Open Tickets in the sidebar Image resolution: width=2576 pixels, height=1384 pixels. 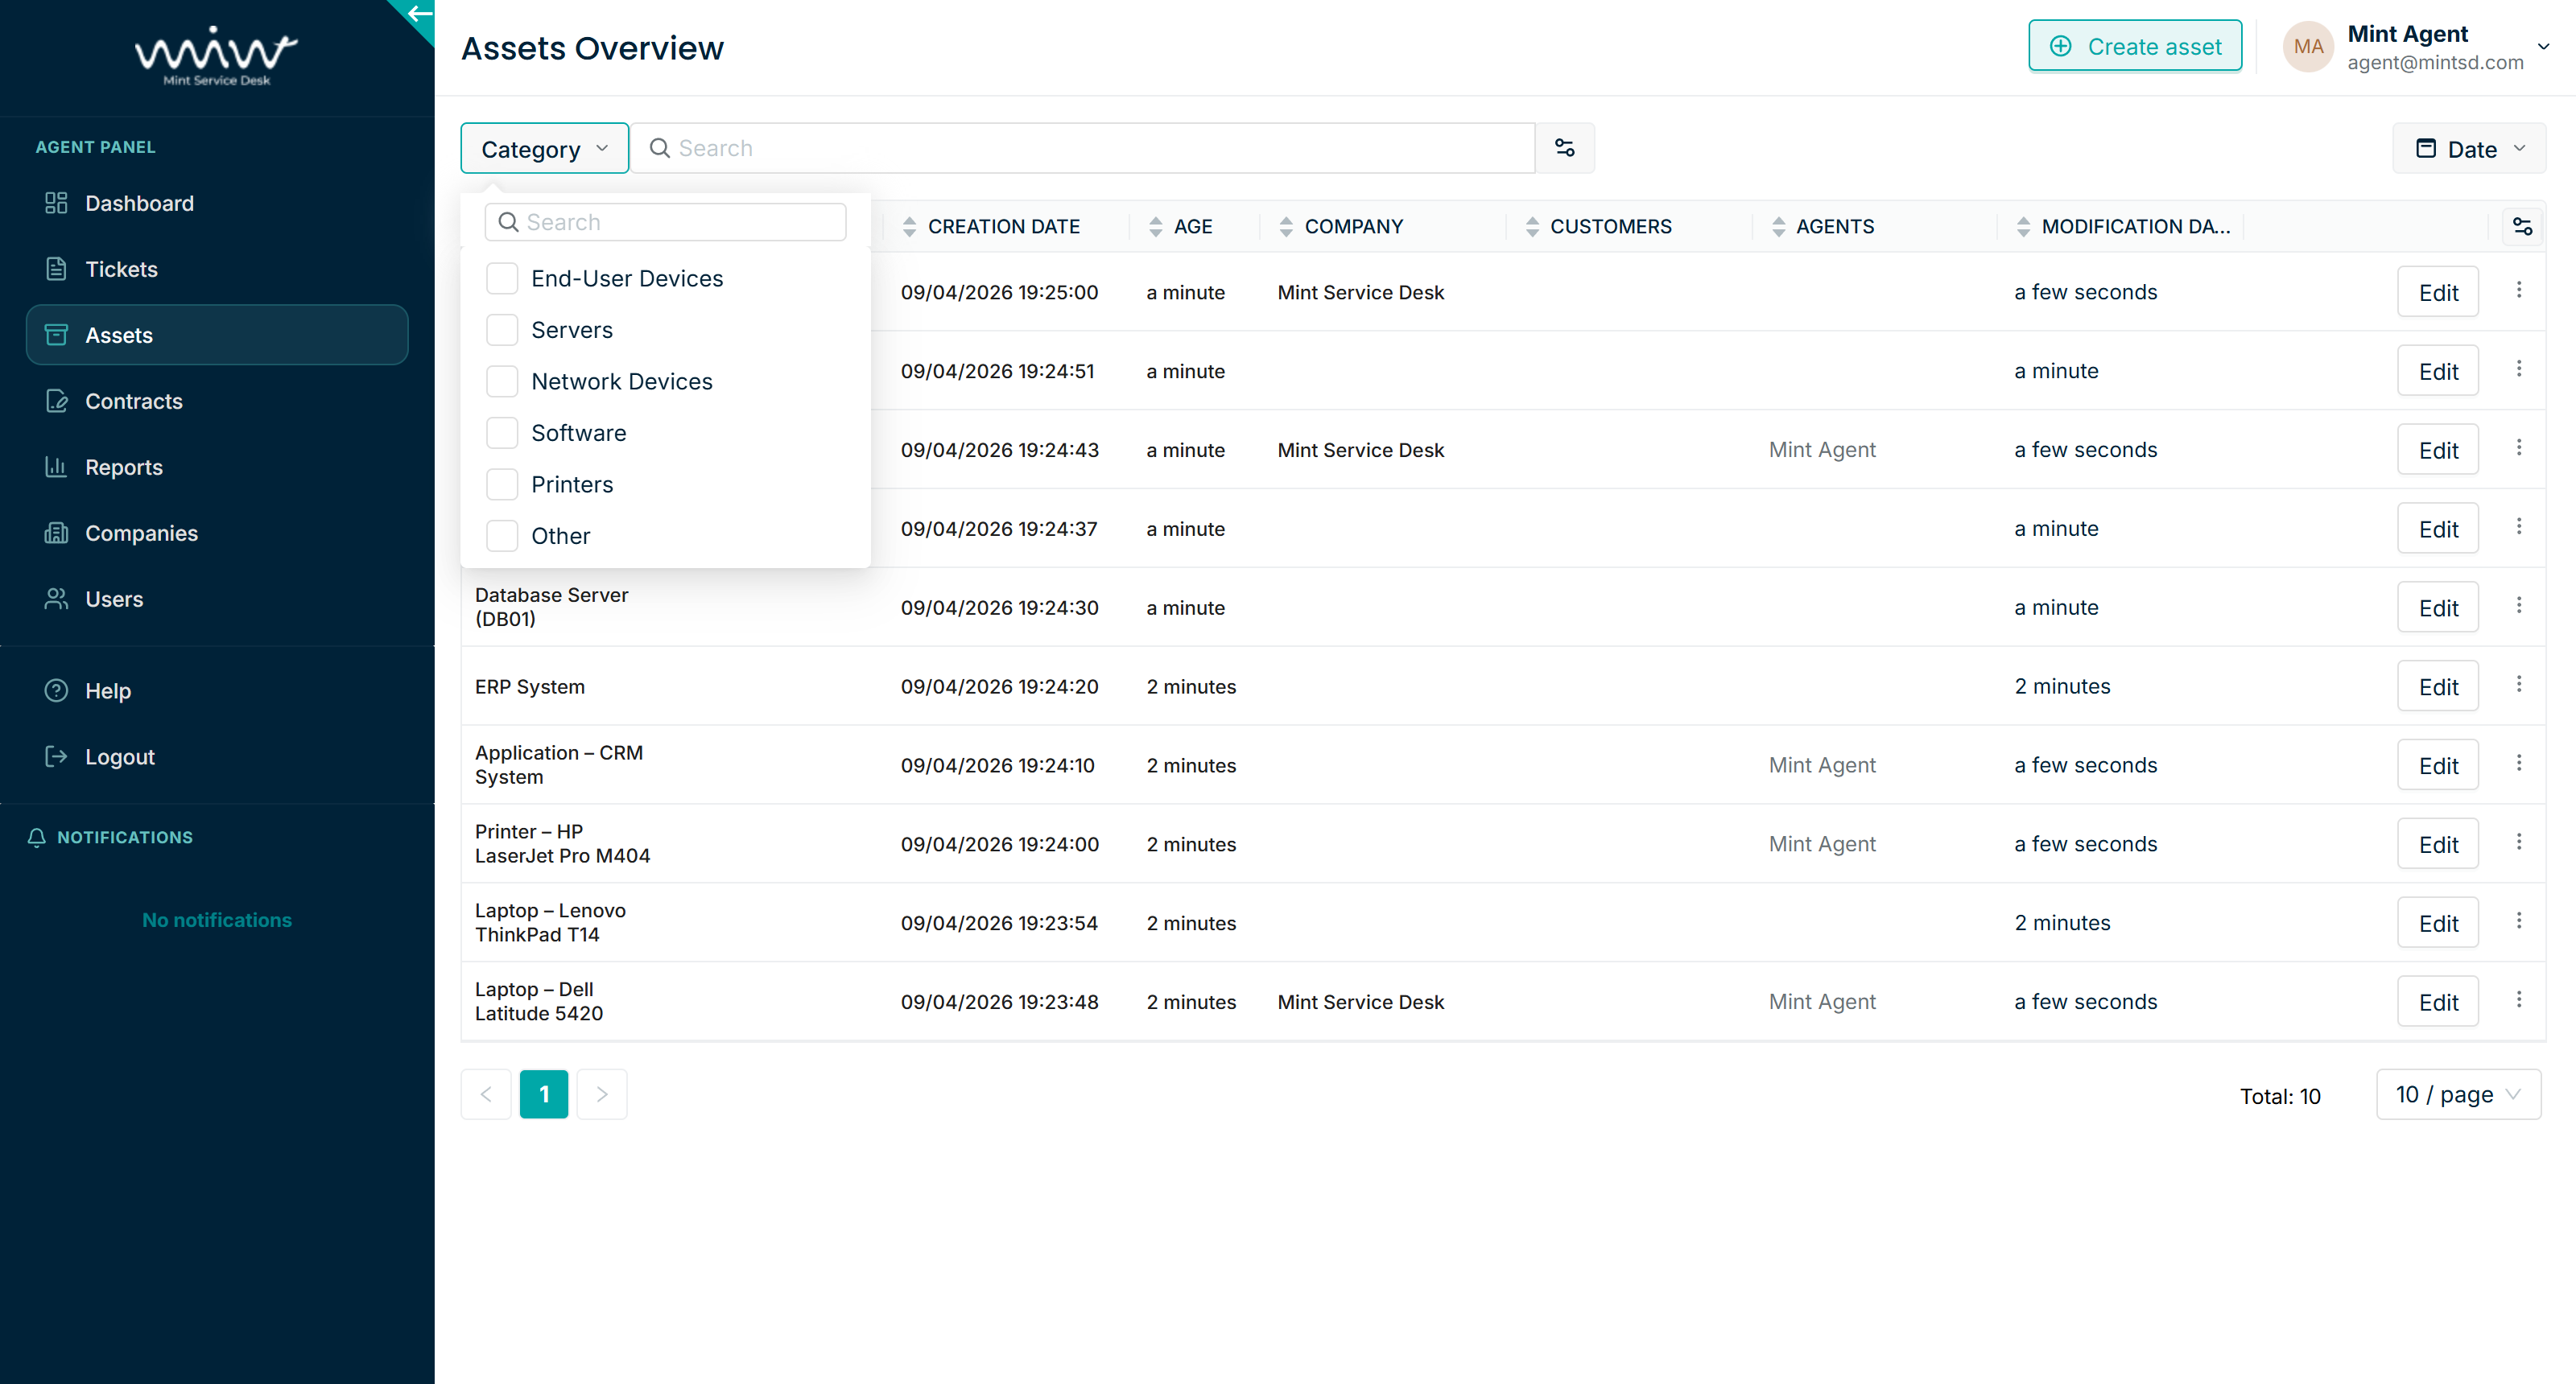[121, 269]
